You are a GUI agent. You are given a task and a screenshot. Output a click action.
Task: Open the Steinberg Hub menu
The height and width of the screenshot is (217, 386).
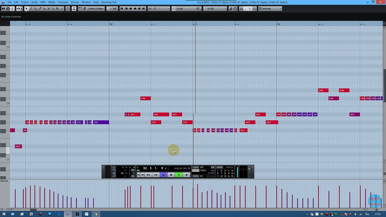coord(109,2)
